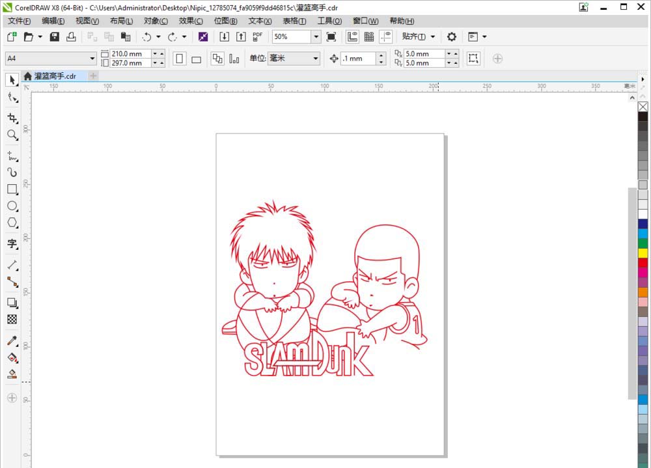The height and width of the screenshot is (468, 651).
Task: Click the page width 210.0 mm field
Action: coord(130,54)
